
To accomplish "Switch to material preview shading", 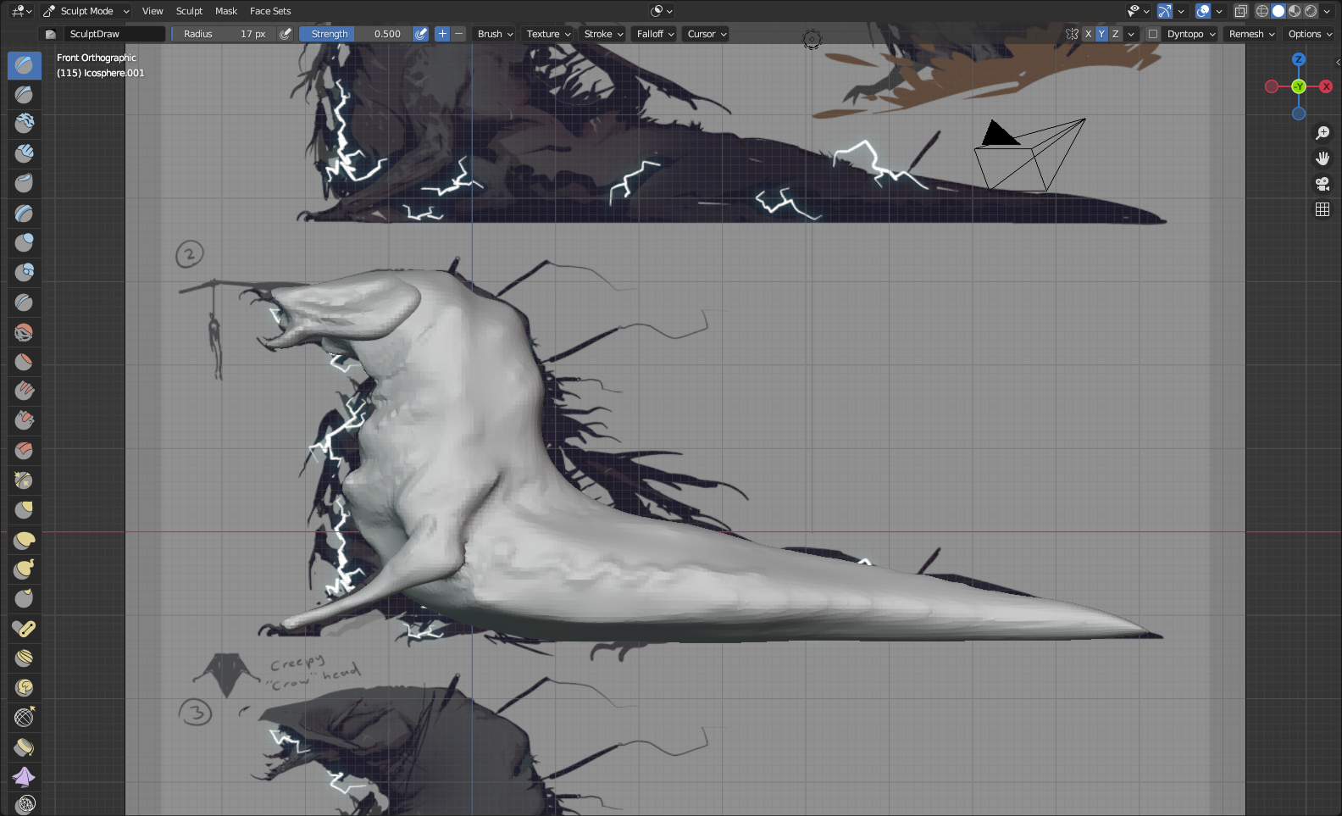I will pyautogui.click(x=1295, y=11).
